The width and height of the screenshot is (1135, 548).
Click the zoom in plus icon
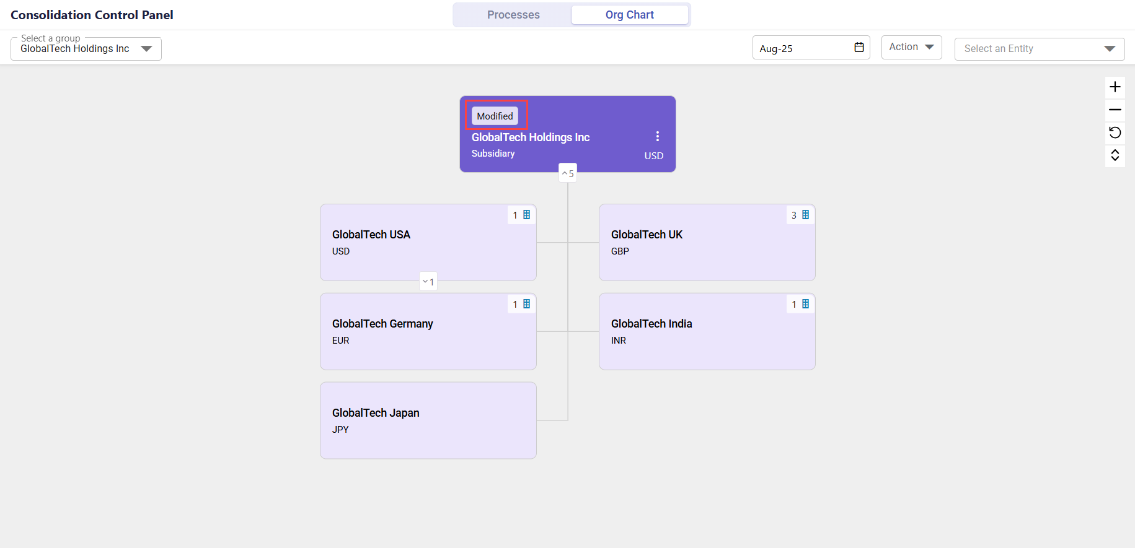point(1115,87)
